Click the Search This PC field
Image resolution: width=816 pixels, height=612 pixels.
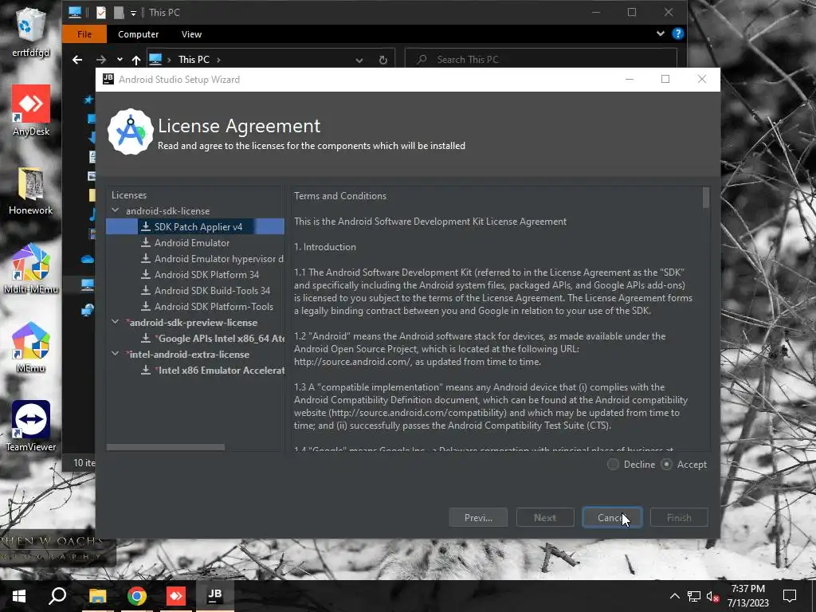click(x=541, y=59)
